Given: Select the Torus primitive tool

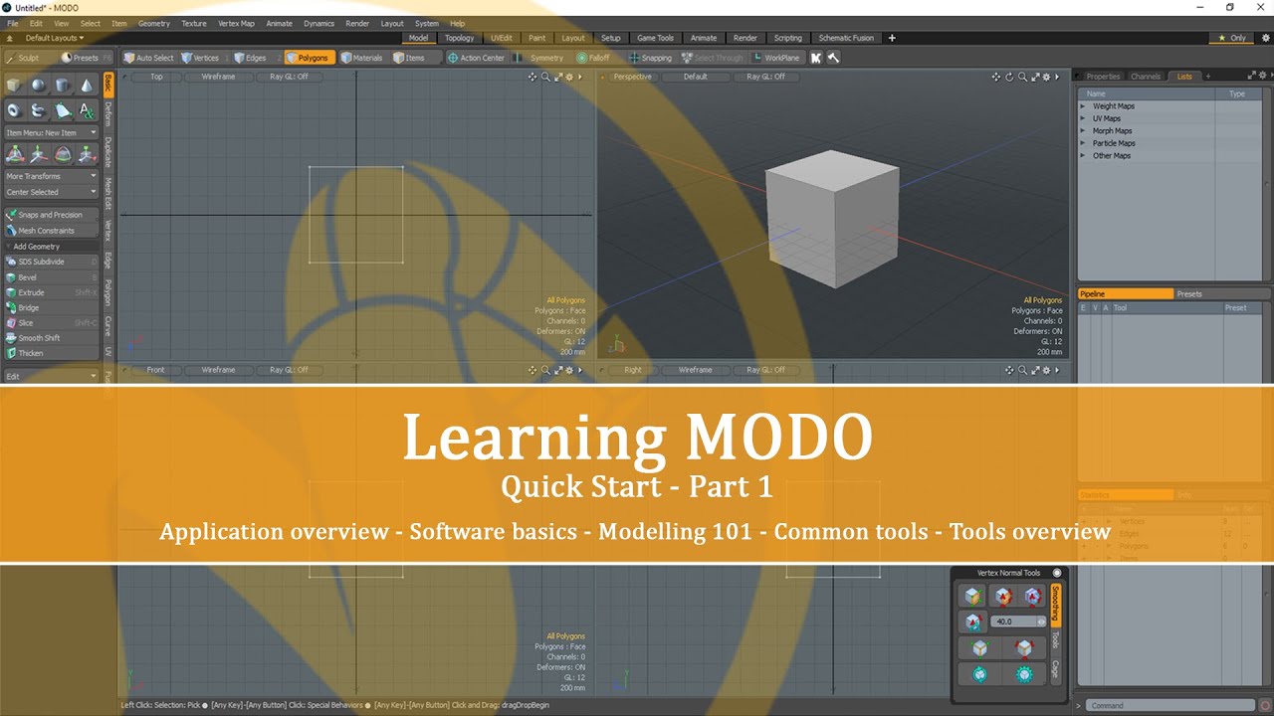Looking at the screenshot, I should [x=14, y=110].
